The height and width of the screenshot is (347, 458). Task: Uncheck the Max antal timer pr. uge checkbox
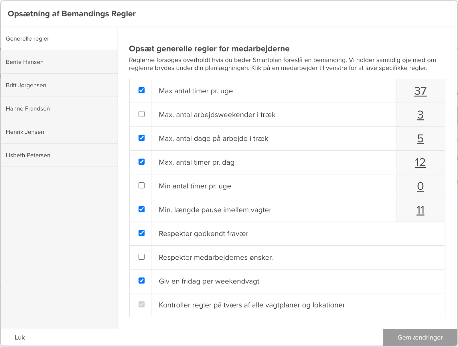pos(141,90)
